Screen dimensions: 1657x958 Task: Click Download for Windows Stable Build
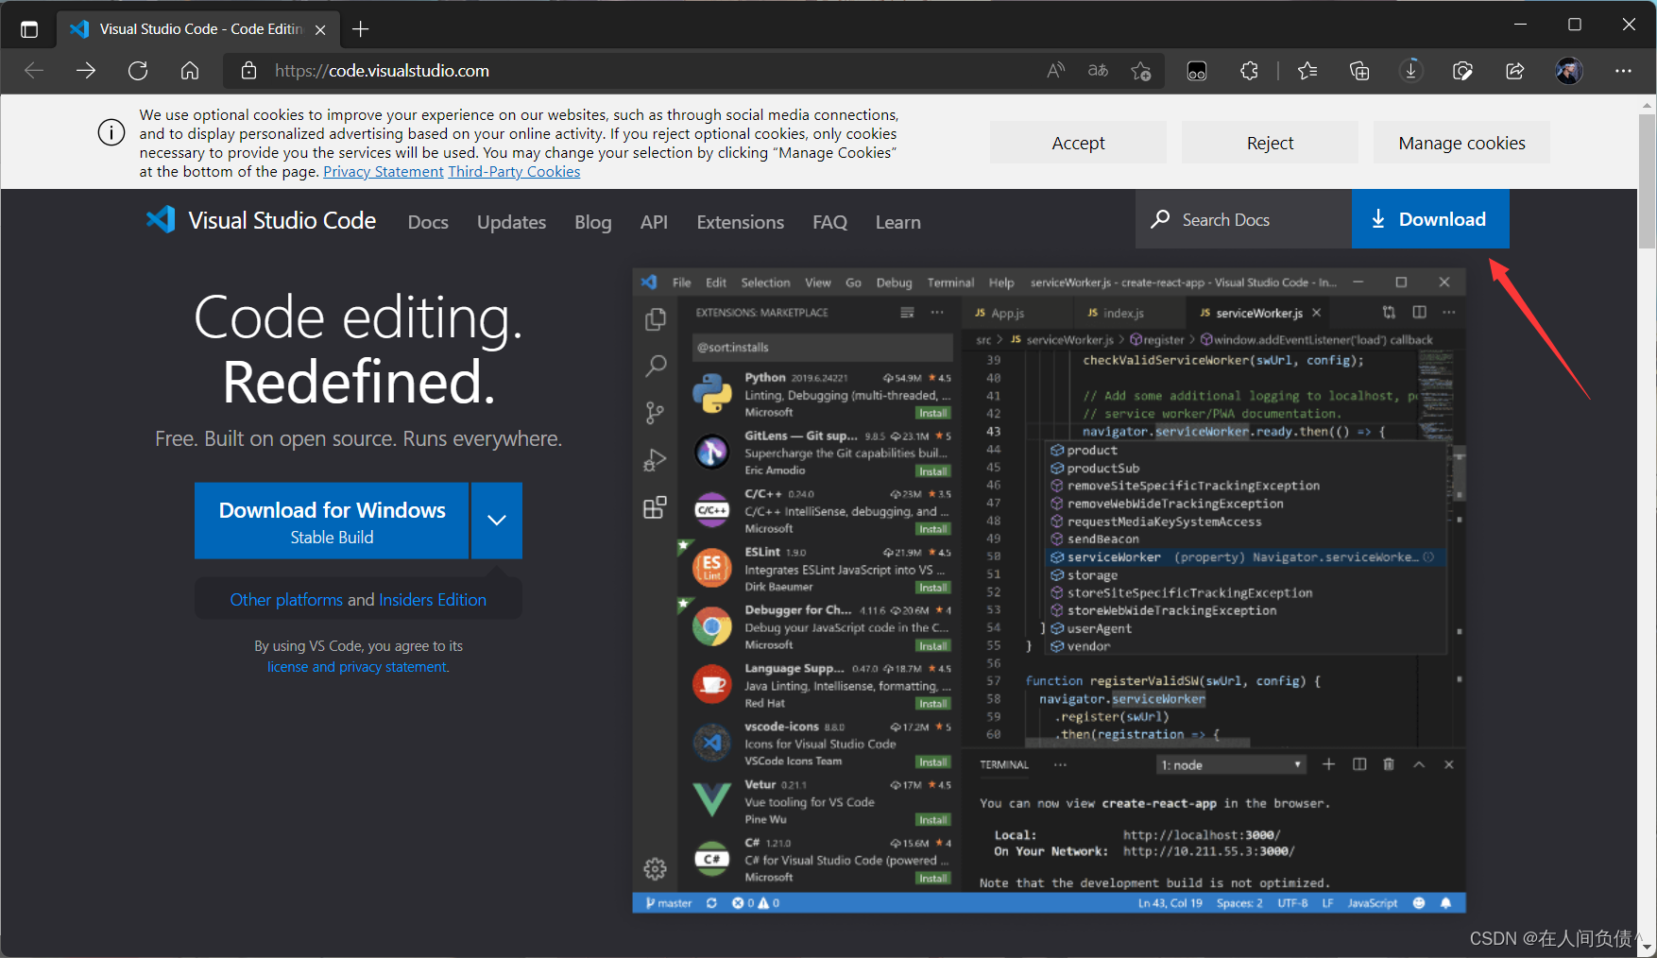(332, 521)
